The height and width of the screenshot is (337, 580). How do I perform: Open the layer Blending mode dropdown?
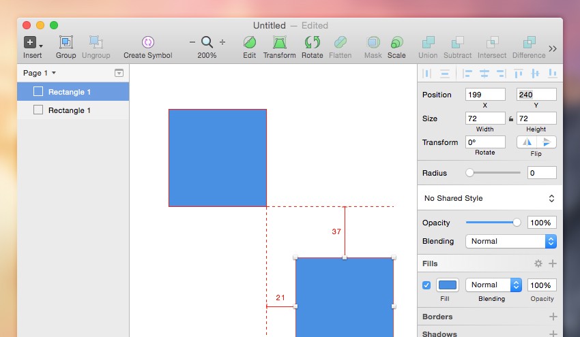511,242
